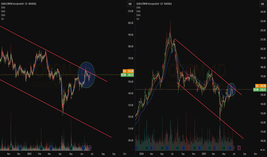
Task: Open August 2024 earnings marker on 1D chart
Action: tap(177, 148)
